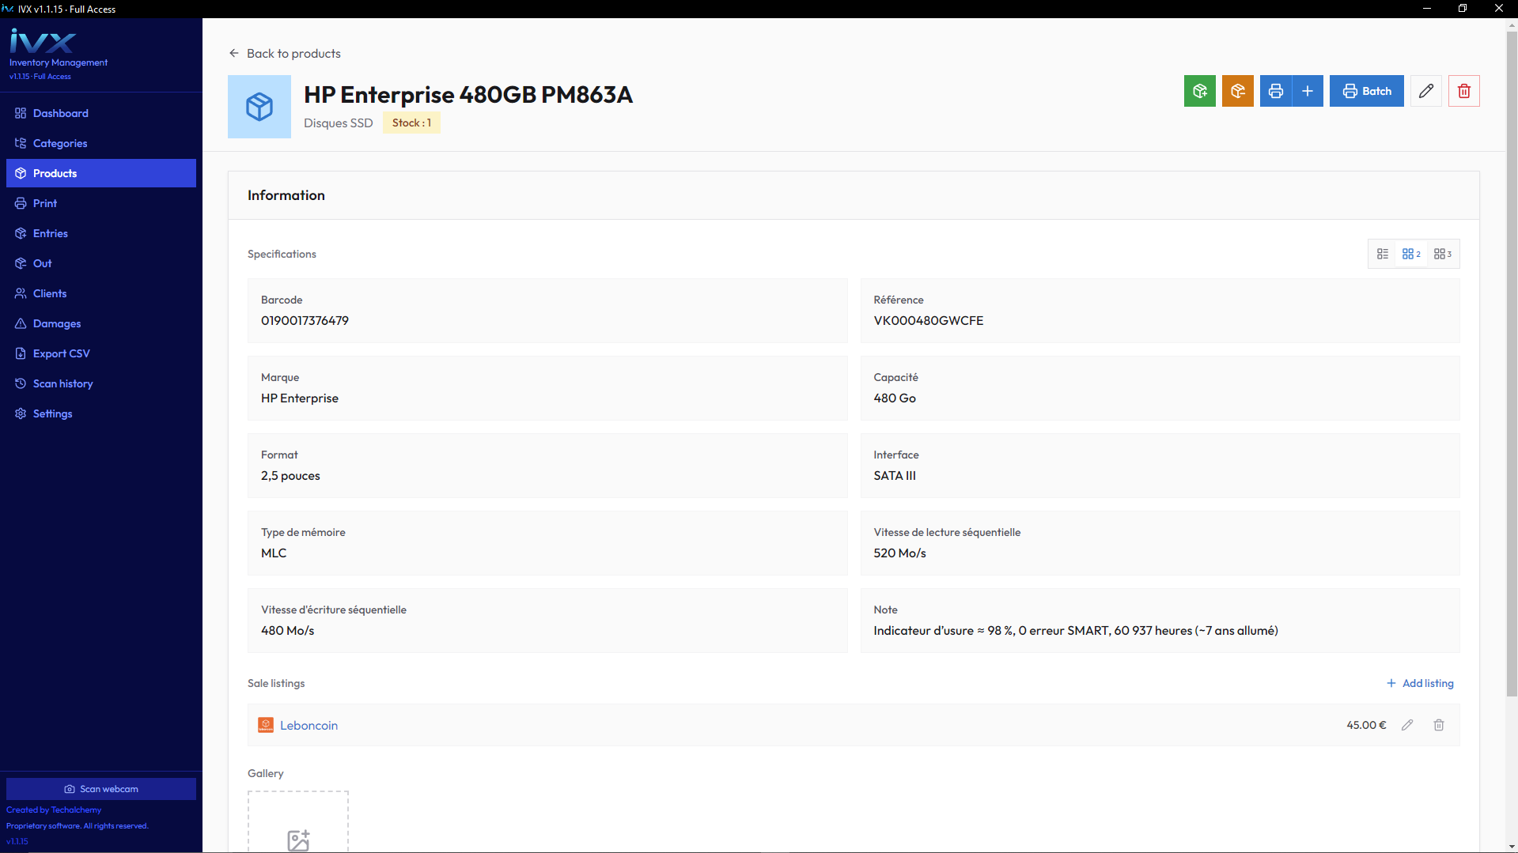Open the Leboncoin listing link
1518x853 pixels.
[x=309, y=725]
